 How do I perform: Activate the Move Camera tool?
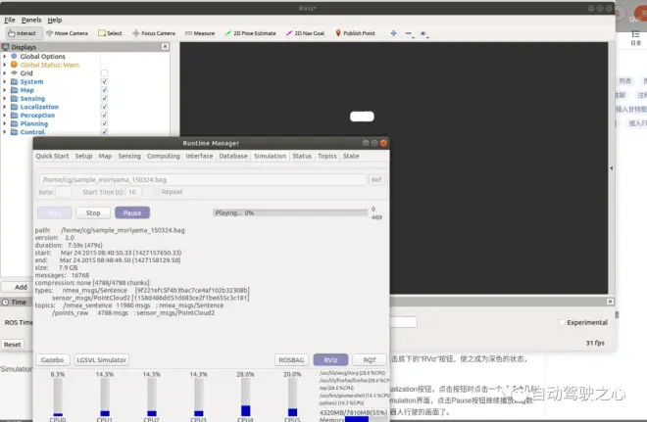(x=67, y=33)
